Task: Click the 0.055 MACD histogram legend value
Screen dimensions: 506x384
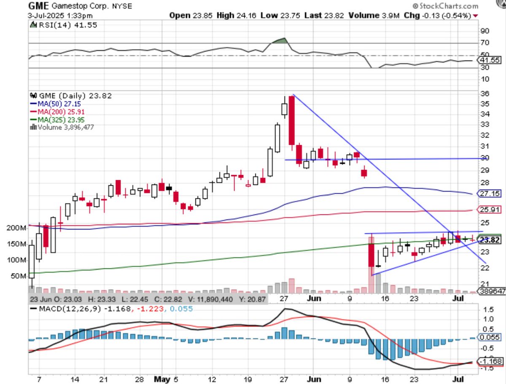Action: click(x=182, y=309)
